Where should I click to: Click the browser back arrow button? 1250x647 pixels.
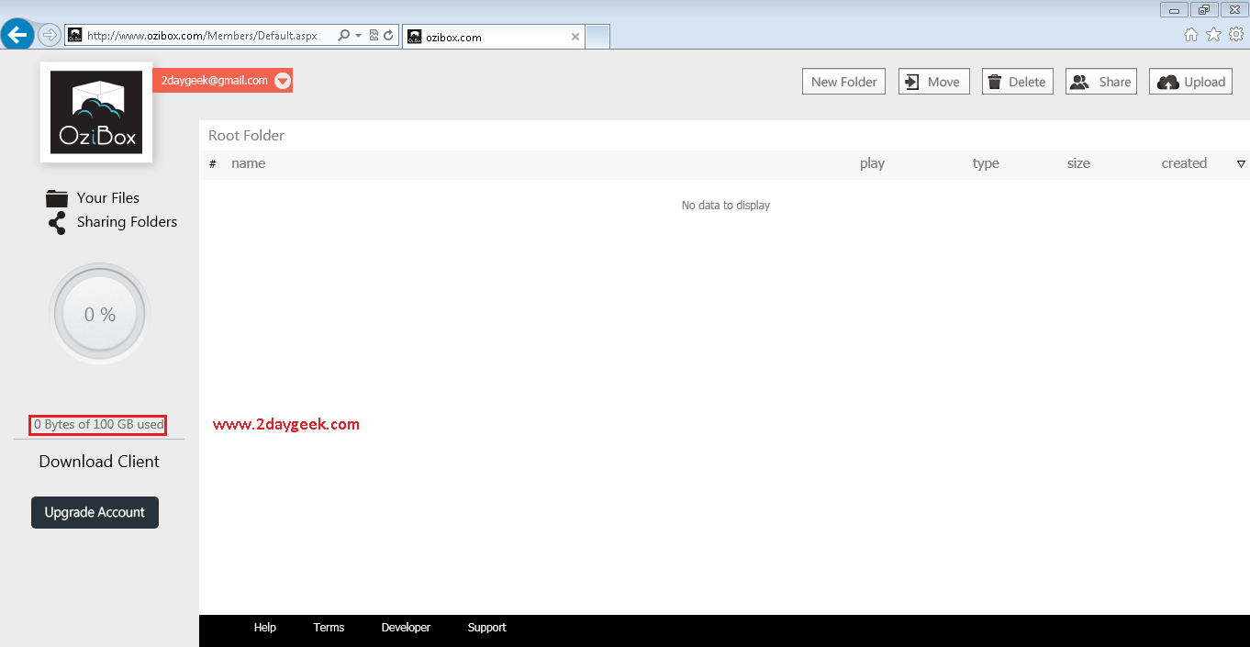[17, 35]
